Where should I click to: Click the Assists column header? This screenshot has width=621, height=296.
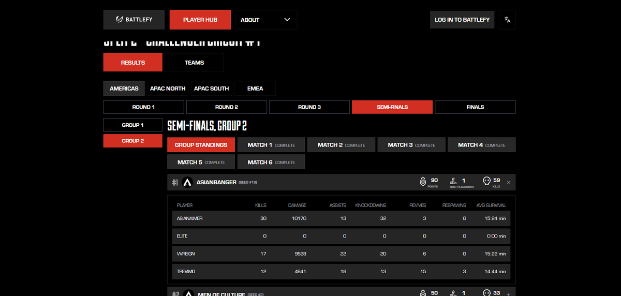337,205
